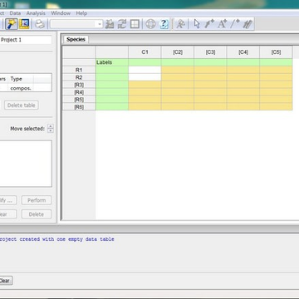Click the Delete button below Perform
The width and height of the screenshot is (299, 299).
point(37,214)
